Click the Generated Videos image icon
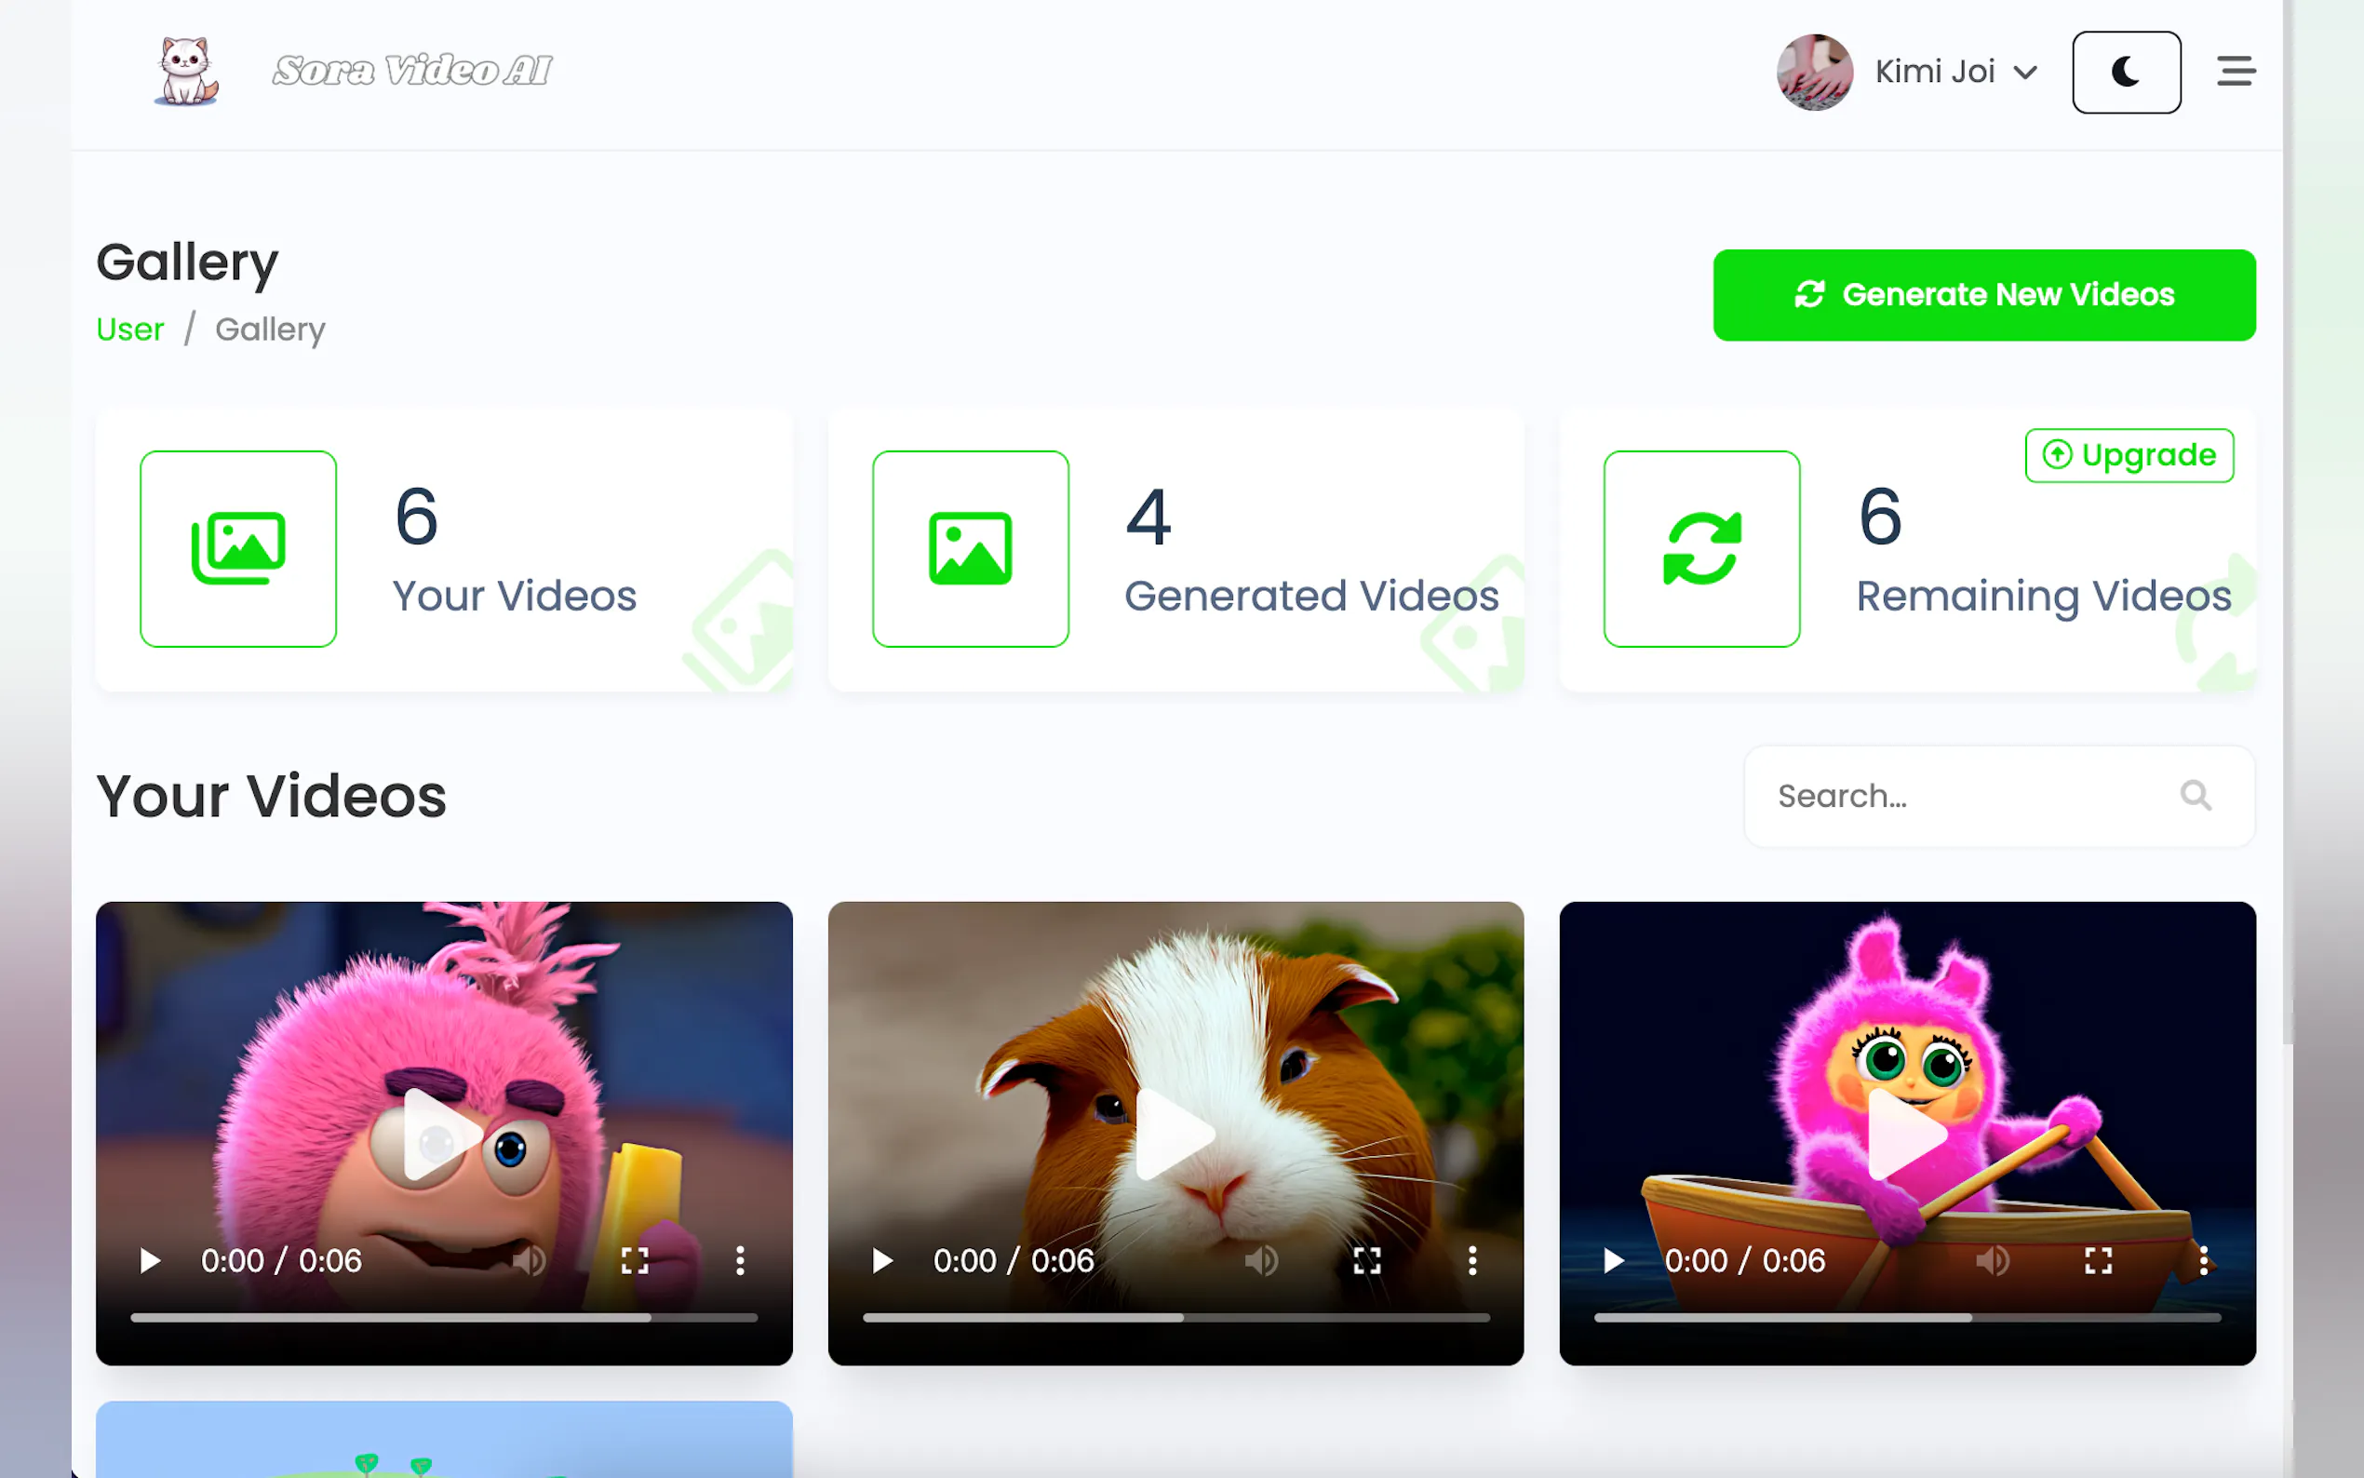Image resolution: width=2364 pixels, height=1478 pixels. tap(970, 548)
